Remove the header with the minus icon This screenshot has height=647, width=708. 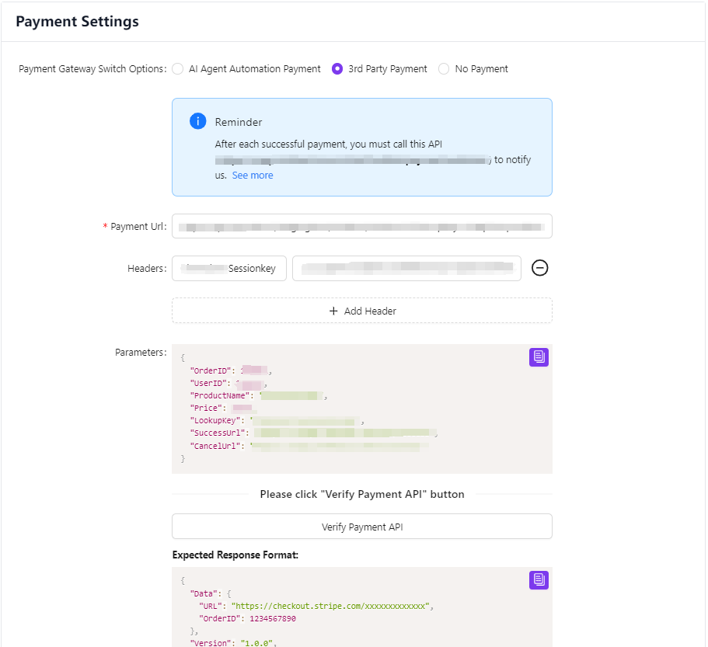point(540,268)
